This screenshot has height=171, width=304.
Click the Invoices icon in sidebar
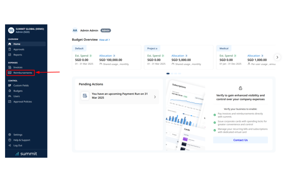point(10,67)
